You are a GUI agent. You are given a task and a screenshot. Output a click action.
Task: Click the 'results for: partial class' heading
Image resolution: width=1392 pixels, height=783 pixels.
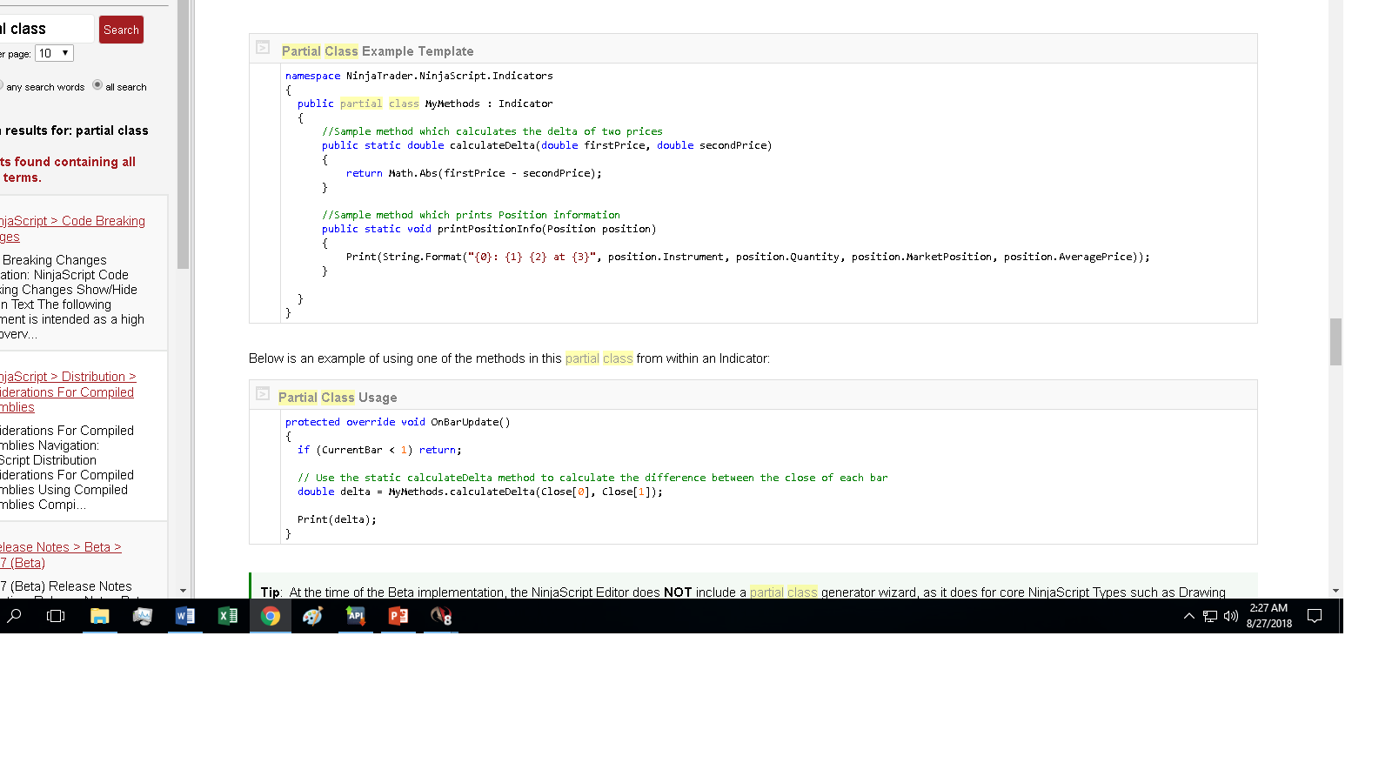tap(75, 130)
